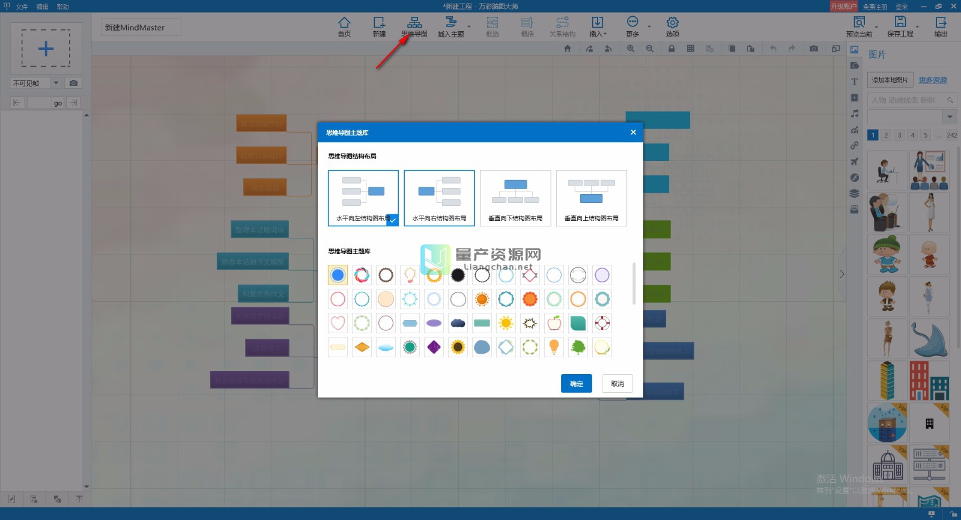Select 水平向右结构图布局 layout option
Image resolution: width=961 pixels, height=520 pixels.
coord(439,198)
